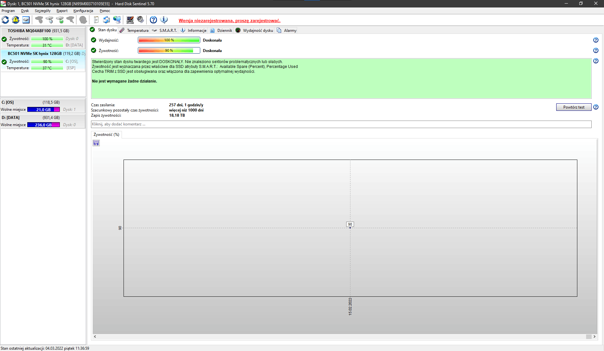Click the blue info bubble toolbar icon
Viewport: 604px width, 351px height.
[164, 20]
